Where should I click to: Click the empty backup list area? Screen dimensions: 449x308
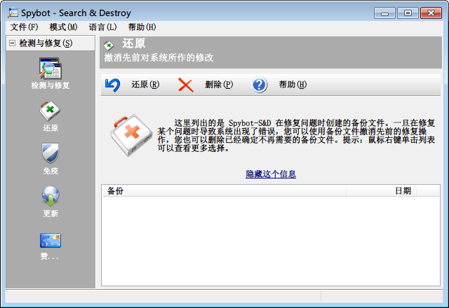pos(271,241)
